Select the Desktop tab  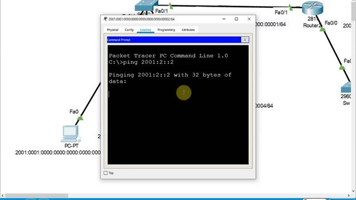coord(146,30)
